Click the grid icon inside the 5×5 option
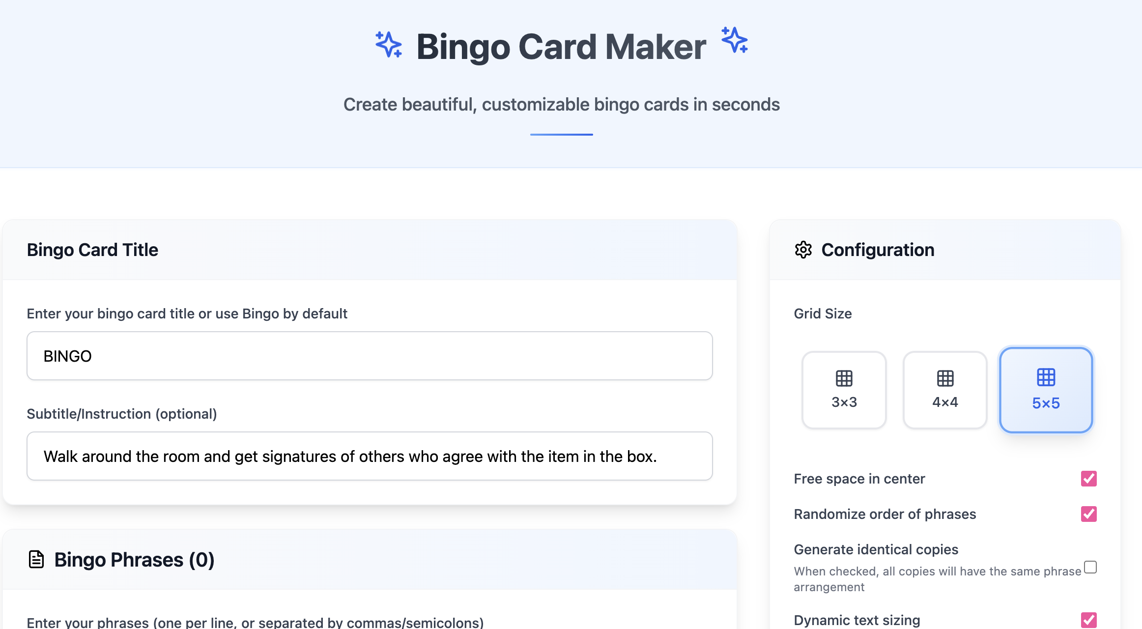1142x629 pixels. tap(1046, 377)
